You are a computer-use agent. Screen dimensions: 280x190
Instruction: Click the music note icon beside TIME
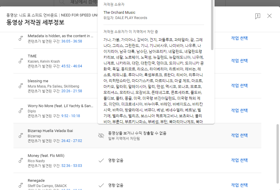pos(21,61)
